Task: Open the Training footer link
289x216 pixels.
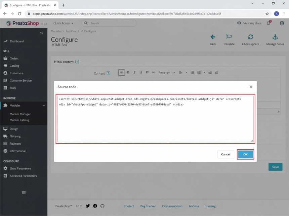Action: coord(210,206)
